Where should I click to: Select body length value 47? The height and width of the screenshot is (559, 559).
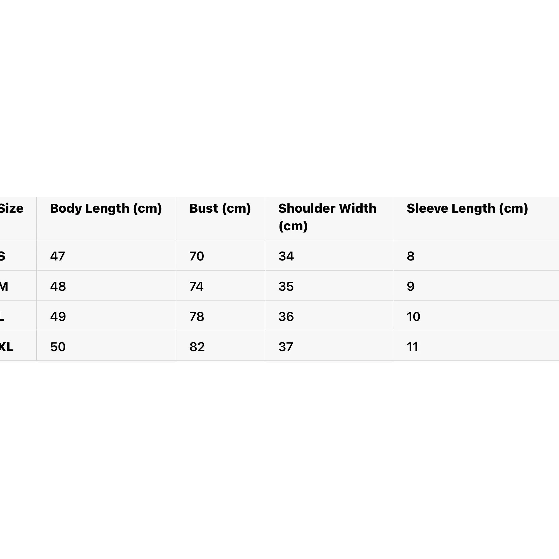pyautogui.click(x=58, y=256)
